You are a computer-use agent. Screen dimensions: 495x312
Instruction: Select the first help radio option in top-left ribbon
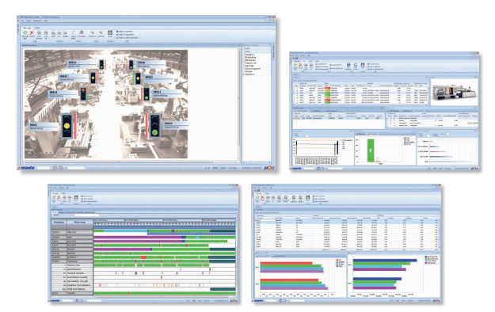[117, 32]
